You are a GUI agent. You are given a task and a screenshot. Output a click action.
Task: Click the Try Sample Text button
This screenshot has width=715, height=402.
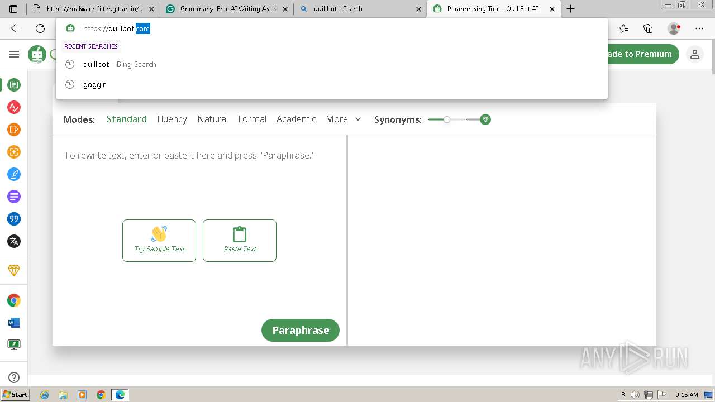(159, 241)
